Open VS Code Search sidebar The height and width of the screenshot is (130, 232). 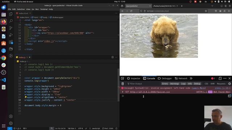point(11,21)
